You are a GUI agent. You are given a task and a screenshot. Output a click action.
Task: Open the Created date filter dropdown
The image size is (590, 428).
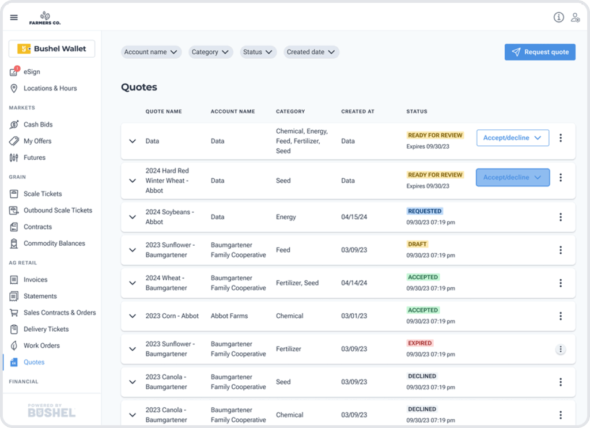[x=311, y=52]
